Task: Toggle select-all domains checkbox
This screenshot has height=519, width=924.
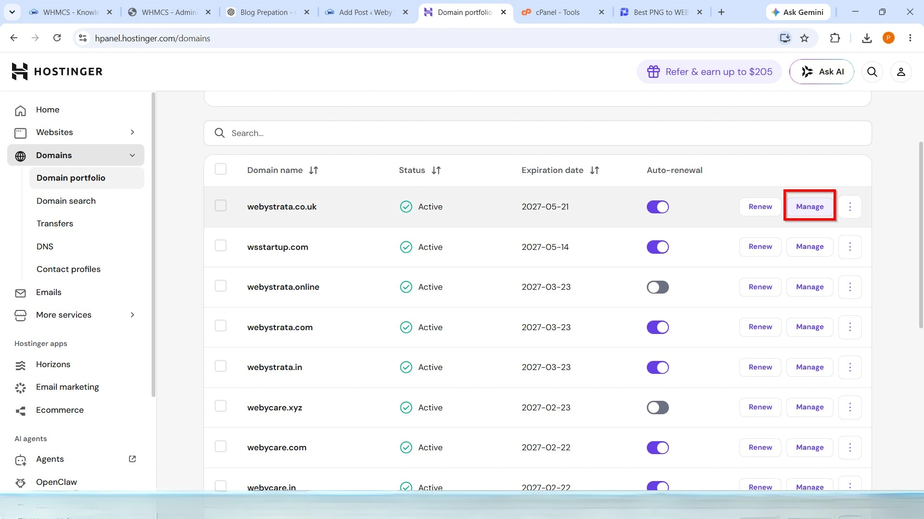Action: [220, 169]
